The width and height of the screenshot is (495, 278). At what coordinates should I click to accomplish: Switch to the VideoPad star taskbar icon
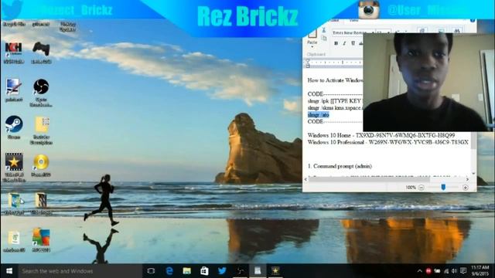[275, 271]
